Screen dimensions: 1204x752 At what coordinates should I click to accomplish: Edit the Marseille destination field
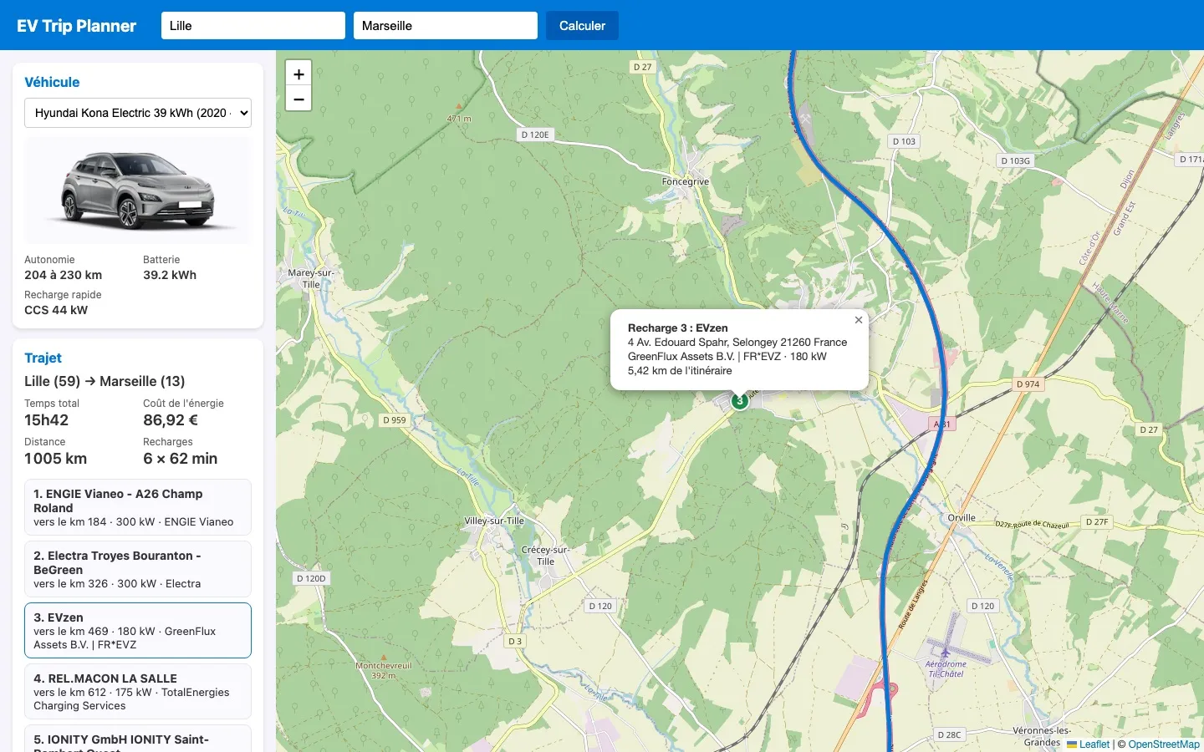tap(446, 26)
